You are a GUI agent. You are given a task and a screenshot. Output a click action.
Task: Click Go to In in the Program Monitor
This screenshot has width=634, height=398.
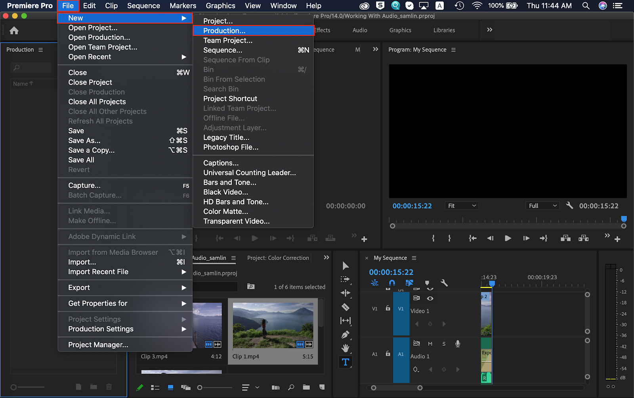(472, 238)
